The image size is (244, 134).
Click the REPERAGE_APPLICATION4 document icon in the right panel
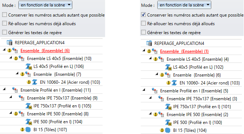(149, 43)
